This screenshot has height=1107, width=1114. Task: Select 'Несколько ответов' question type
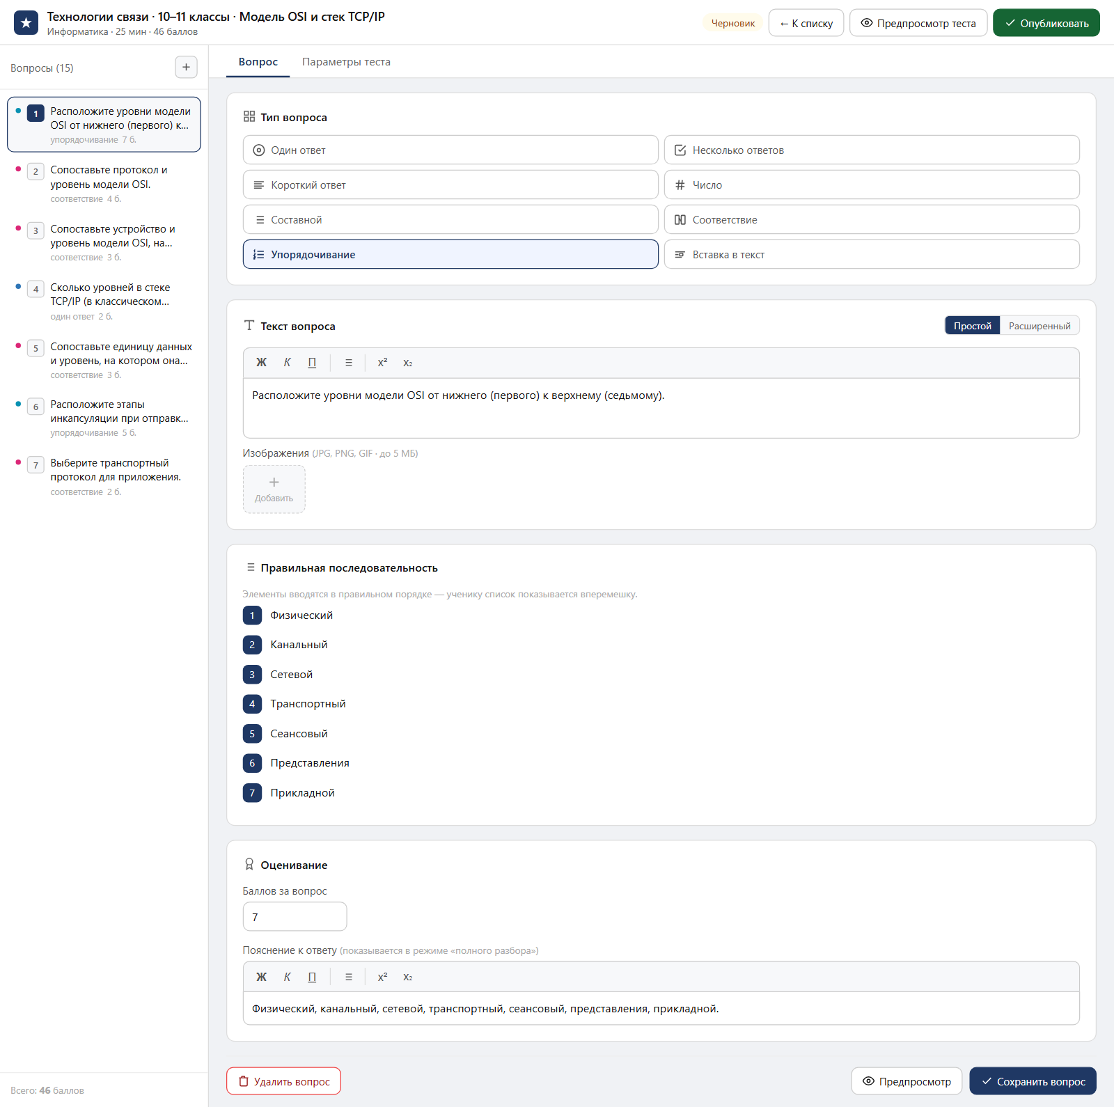[872, 150]
